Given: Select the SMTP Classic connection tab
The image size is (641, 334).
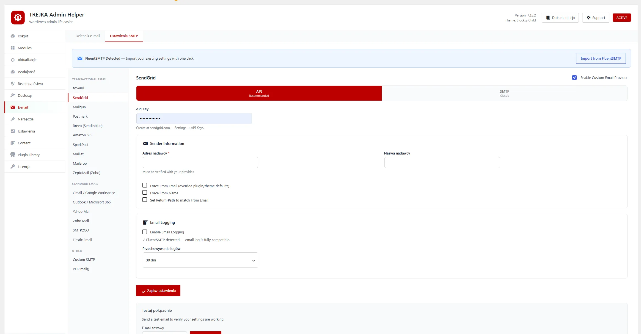Looking at the screenshot, I should [x=504, y=93].
